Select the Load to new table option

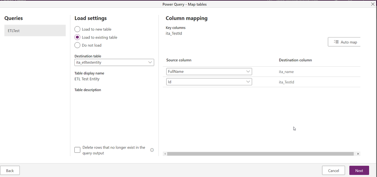coord(77,29)
